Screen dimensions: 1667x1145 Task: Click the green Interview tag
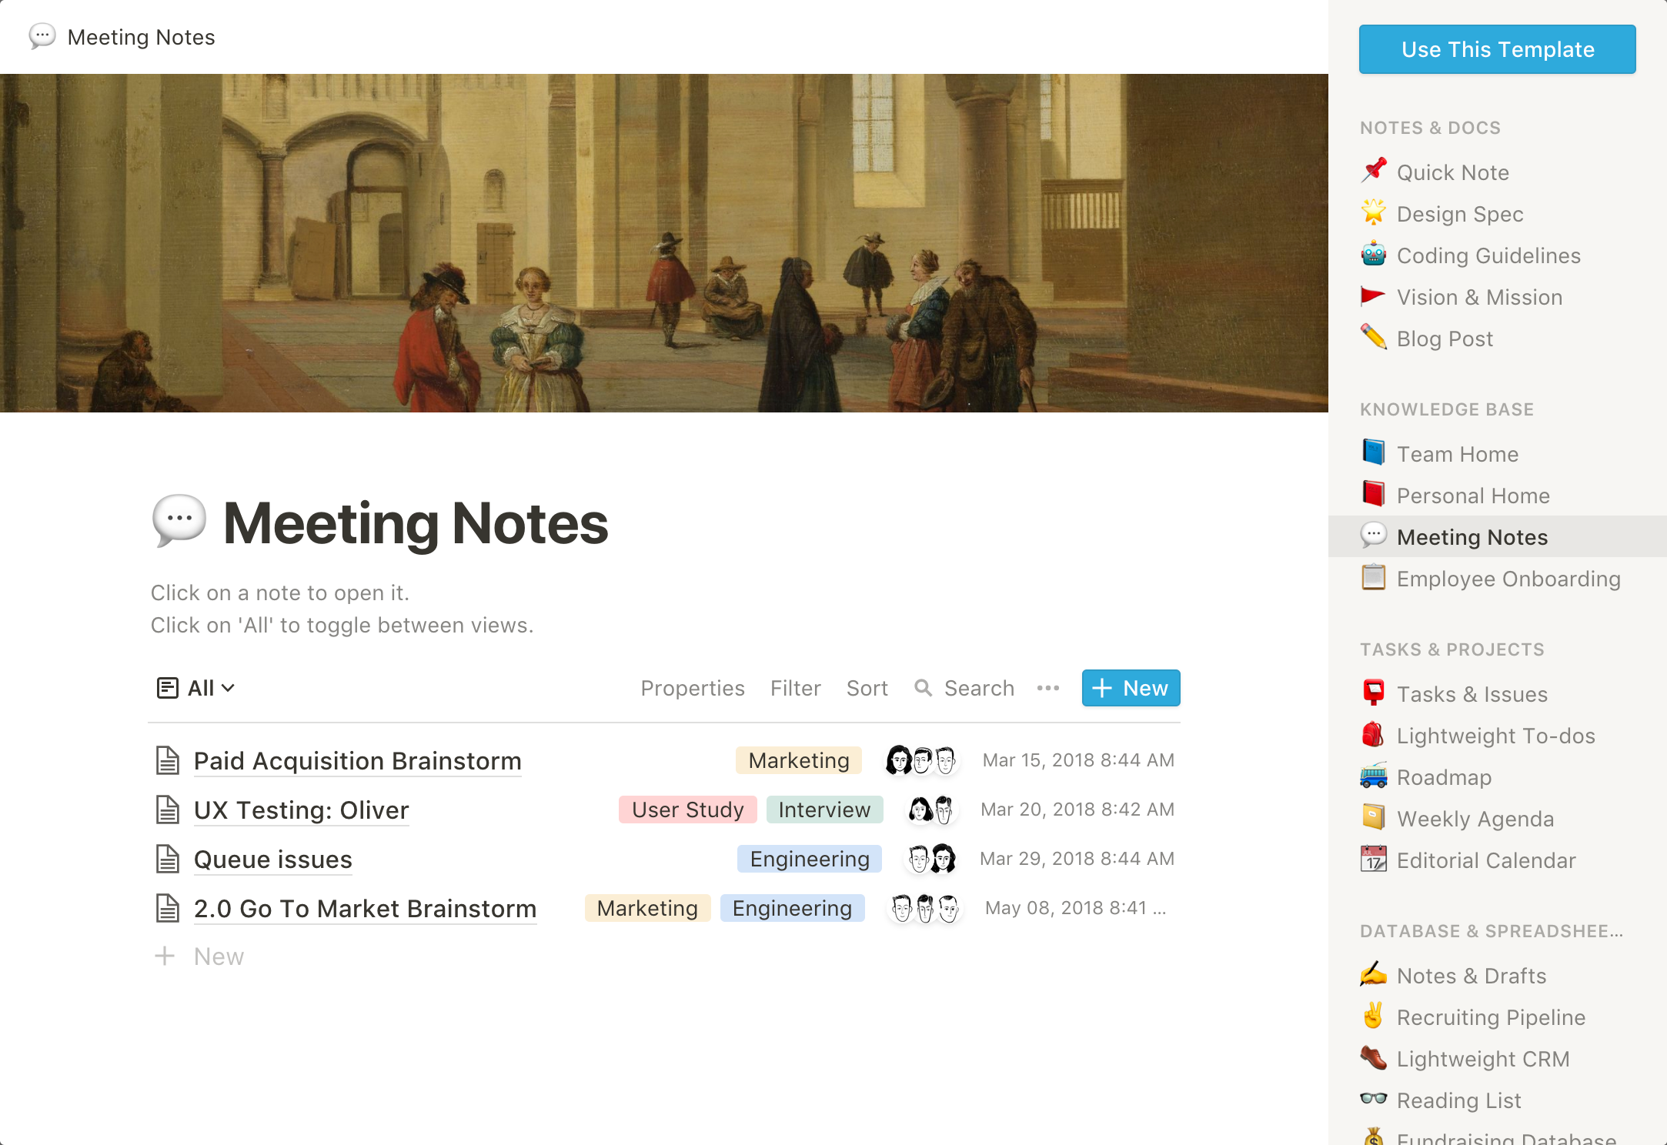pyautogui.click(x=824, y=810)
